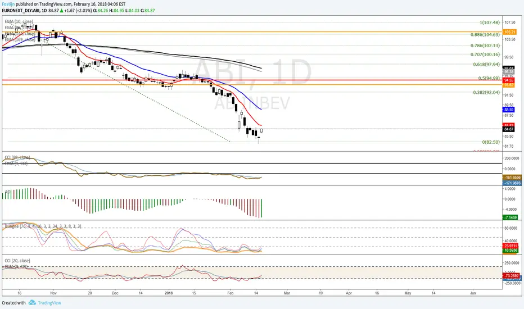Open the Fostijn author link

pos(8,4)
